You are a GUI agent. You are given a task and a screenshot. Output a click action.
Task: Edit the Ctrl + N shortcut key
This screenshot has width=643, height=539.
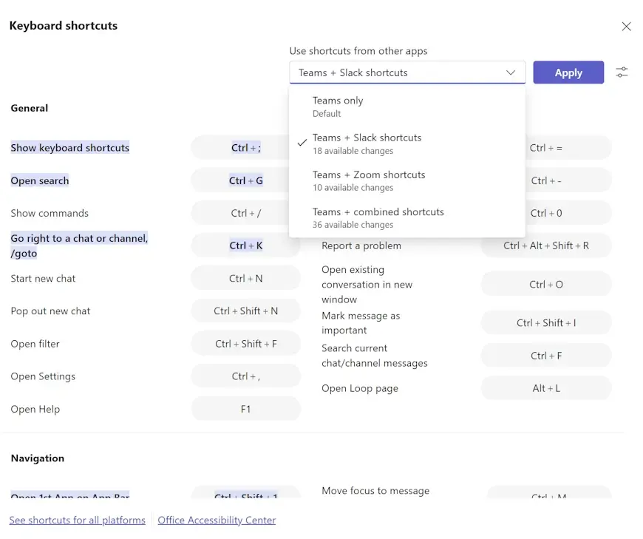point(245,279)
